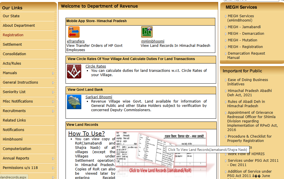Click bullet arrow beside Work Flow of HIMRIS
This screenshot has height=179, width=284.
pyautogui.click(x=226, y=154)
